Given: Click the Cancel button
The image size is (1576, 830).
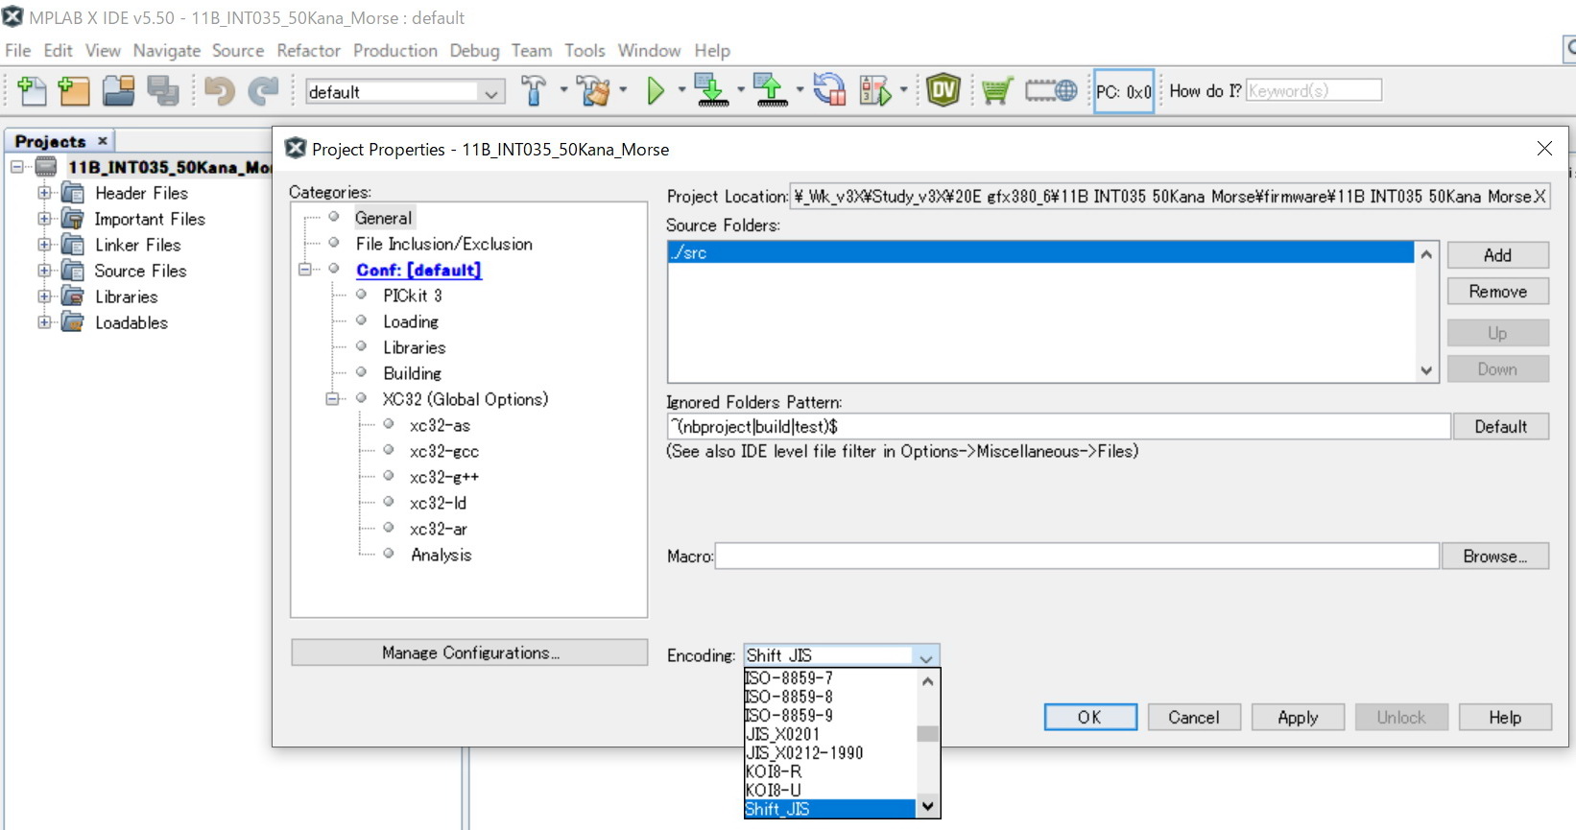Looking at the screenshot, I should [x=1194, y=717].
